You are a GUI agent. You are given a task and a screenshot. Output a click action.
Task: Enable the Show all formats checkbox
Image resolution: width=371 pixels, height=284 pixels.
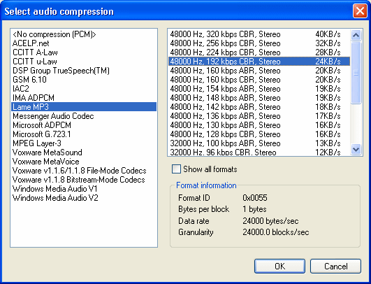click(176, 169)
